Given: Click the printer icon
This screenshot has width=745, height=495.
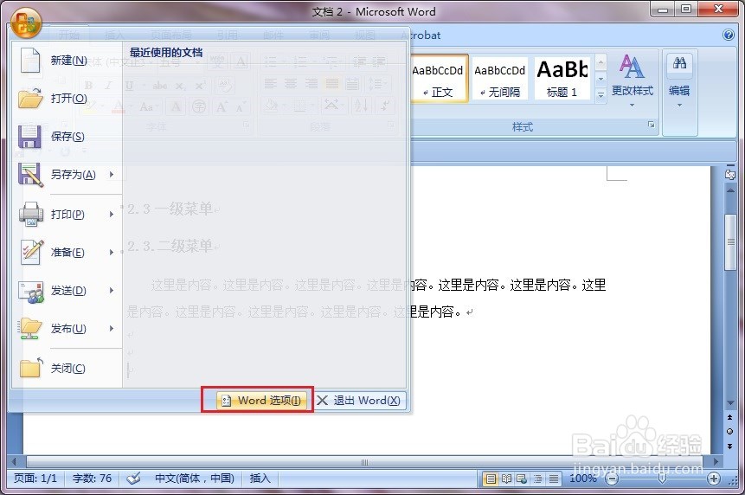Looking at the screenshot, I should point(31,215).
